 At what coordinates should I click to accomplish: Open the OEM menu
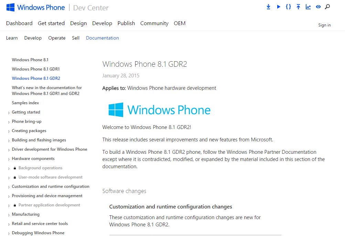tap(180, 23)
